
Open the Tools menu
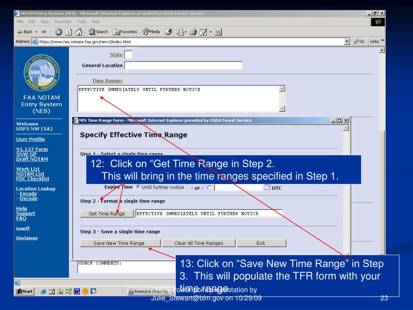[81, 22]
